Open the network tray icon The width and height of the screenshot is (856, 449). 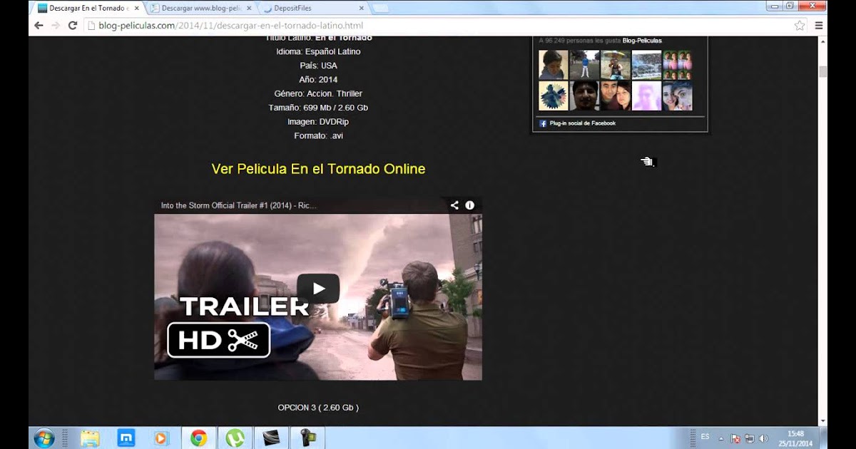tap(749, 438)
